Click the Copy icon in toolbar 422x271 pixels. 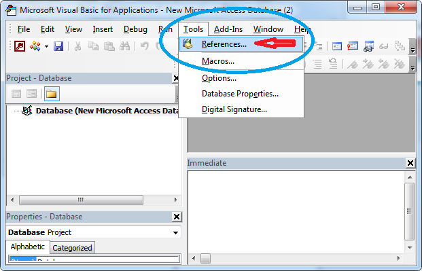click(93, 46)
